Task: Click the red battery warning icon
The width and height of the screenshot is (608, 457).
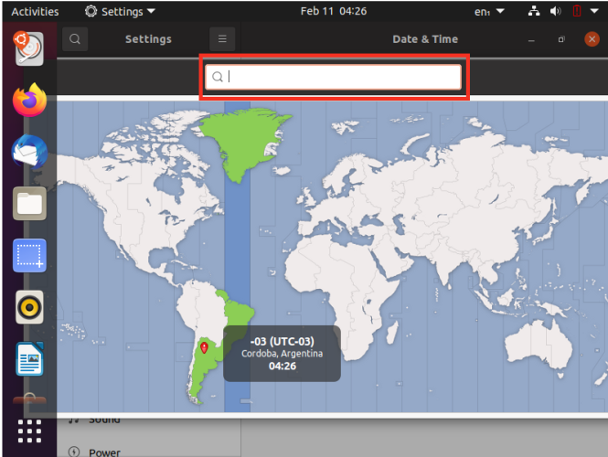Action: click(x=577, y=11)
